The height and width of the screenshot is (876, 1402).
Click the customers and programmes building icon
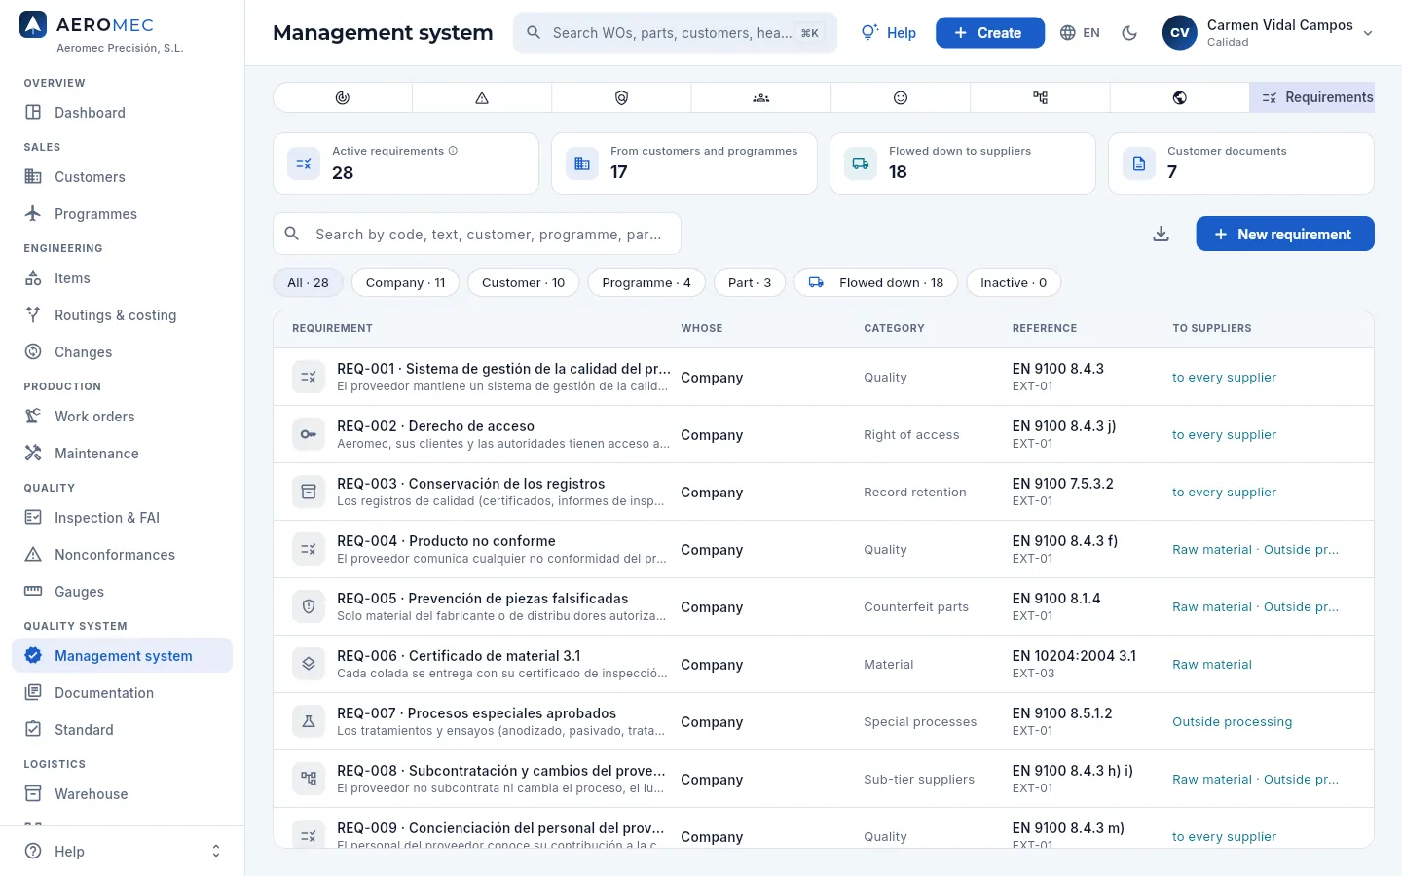pos(582,164)
